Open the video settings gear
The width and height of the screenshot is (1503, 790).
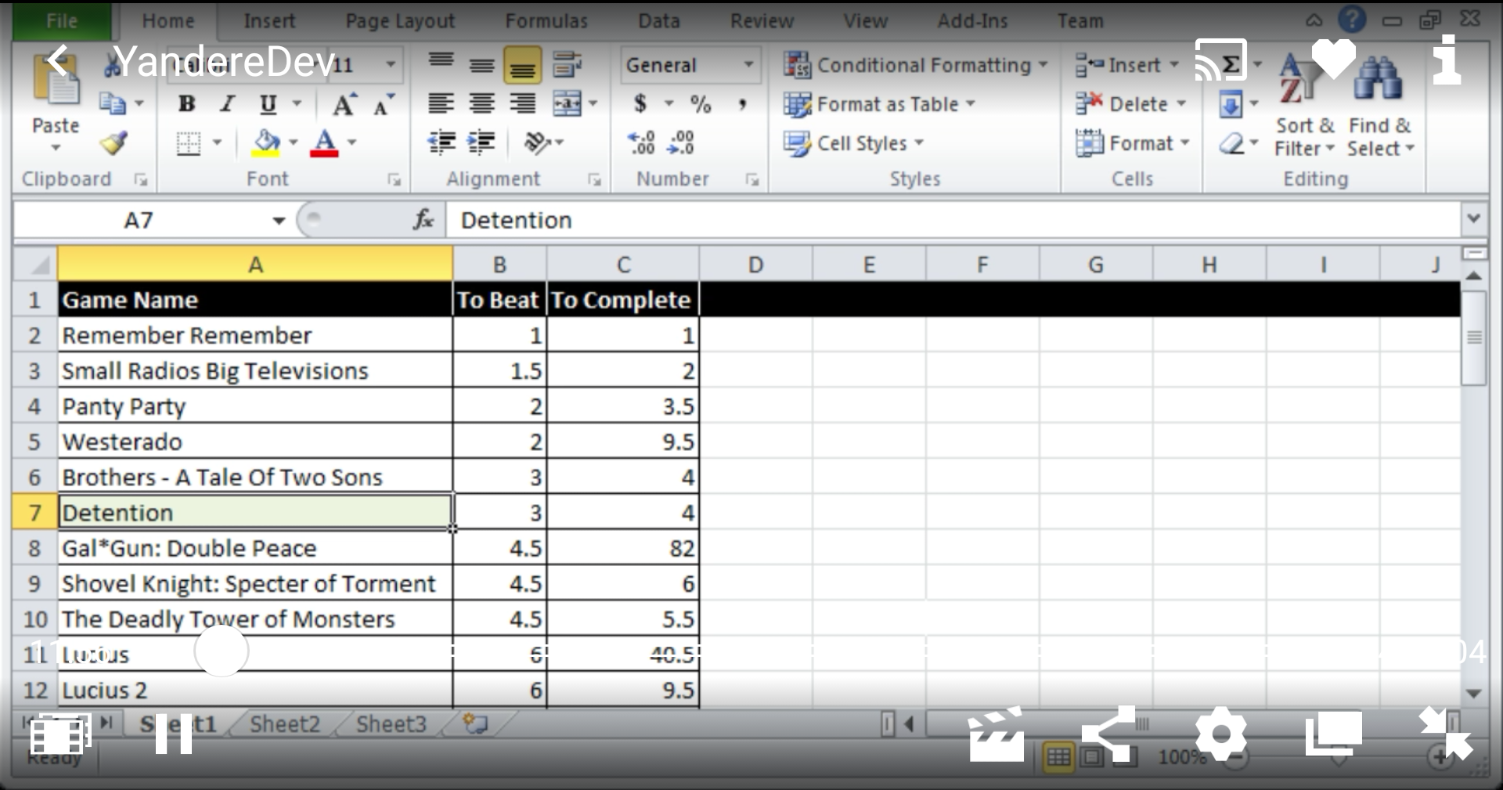tap(1220, 734)
